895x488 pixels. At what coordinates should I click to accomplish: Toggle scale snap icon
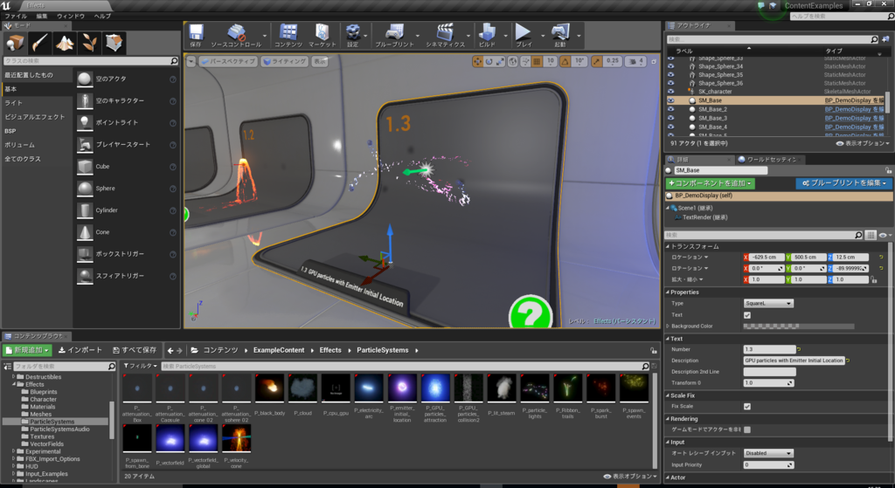pyautogui.click(x=596, y=62)
